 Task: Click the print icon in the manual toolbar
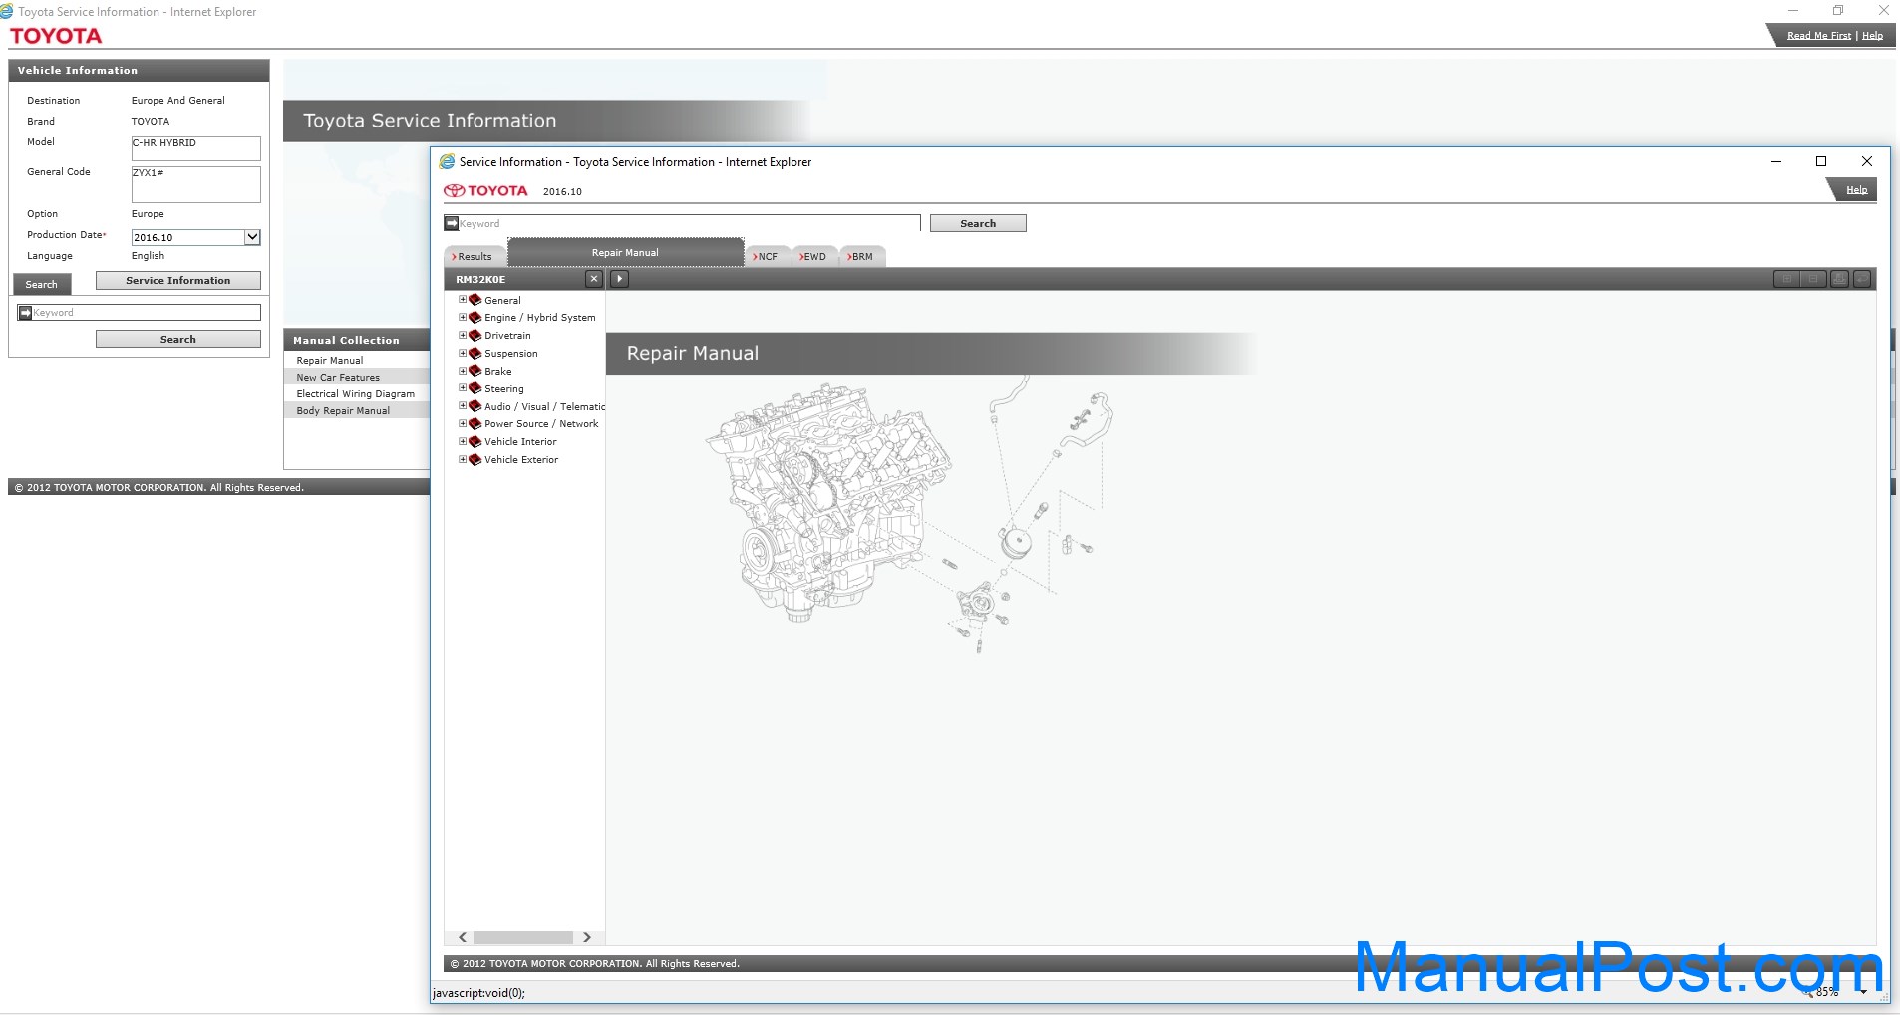(x=1839, y=279)
